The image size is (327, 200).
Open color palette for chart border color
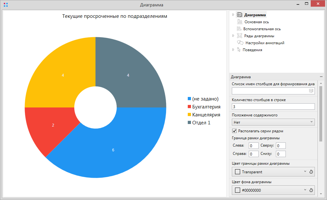coord(311,172)
